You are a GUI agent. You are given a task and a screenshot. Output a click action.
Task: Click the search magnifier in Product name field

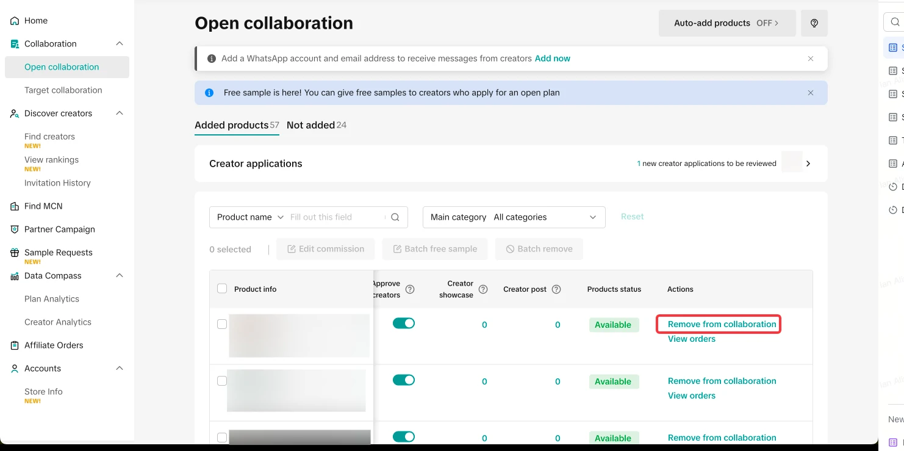click(x=395, y=217)
